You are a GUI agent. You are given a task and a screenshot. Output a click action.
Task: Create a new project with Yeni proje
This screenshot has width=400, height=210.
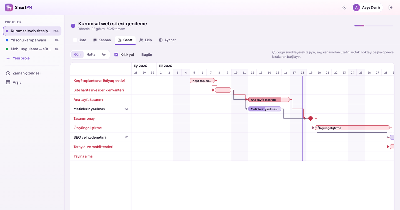coord(32,58)
